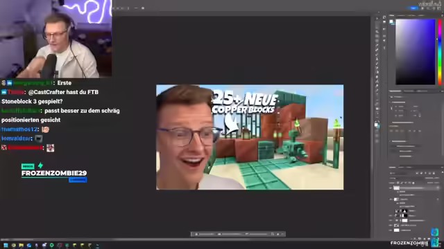Viewport: 444px width, 249px height.
Task: Switch to the first Properties panel tab
Action: (x=395, y=91)
